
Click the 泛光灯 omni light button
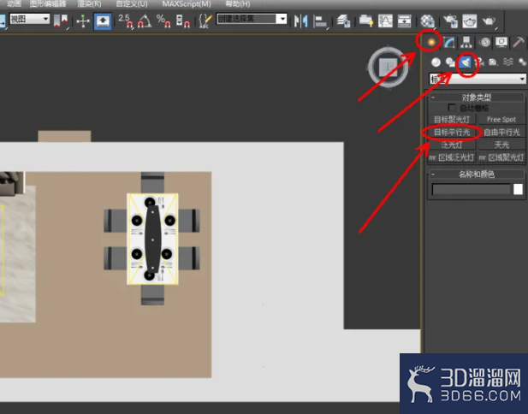coord(452,145)
